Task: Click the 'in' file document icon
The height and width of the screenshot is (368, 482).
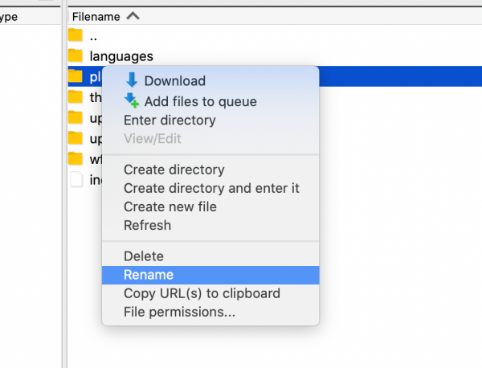Action: pos(76,179)
